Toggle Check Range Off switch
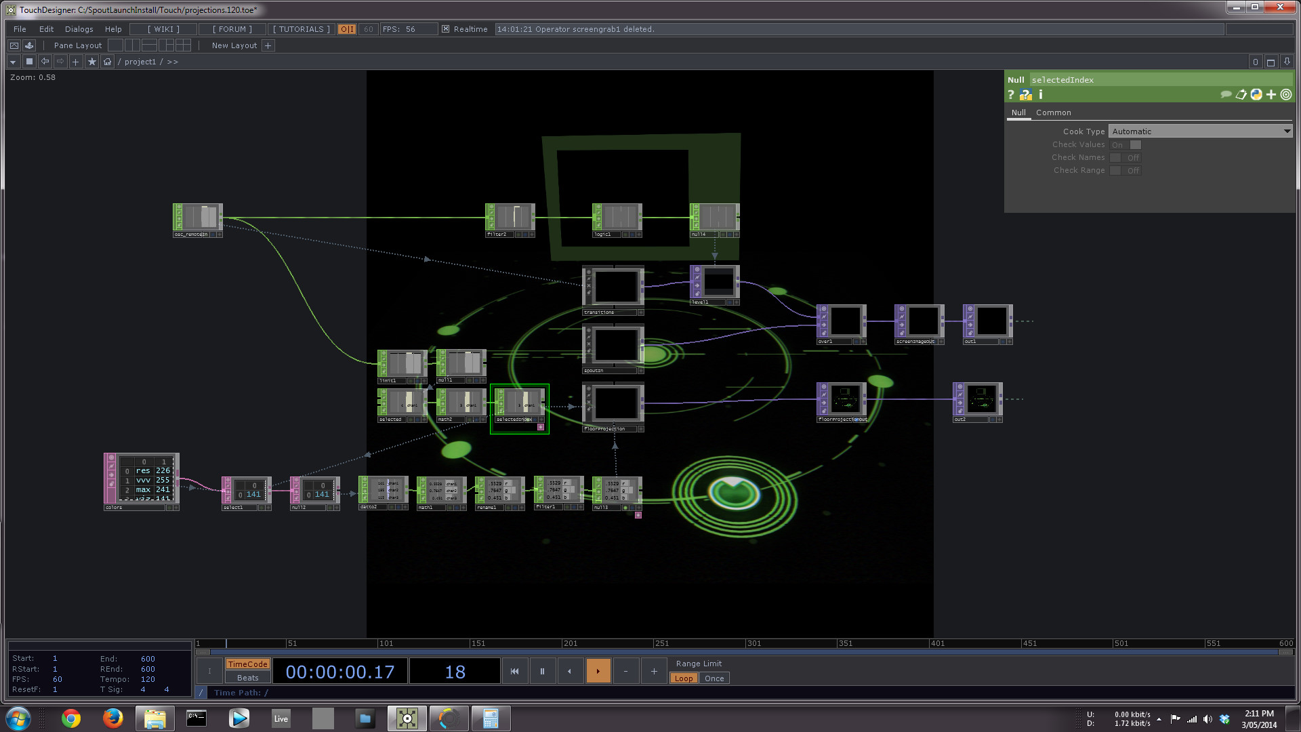Screen dimensions: 1301x732 click(1126, 171)
